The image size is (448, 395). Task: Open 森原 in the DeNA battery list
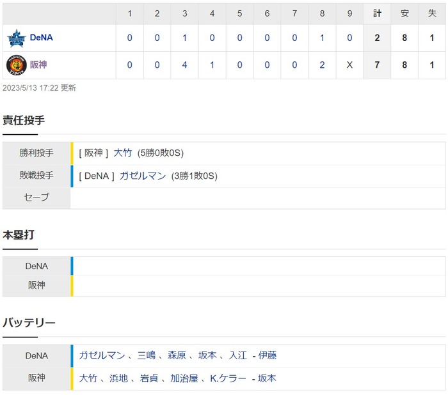click(x=177, y=355)
